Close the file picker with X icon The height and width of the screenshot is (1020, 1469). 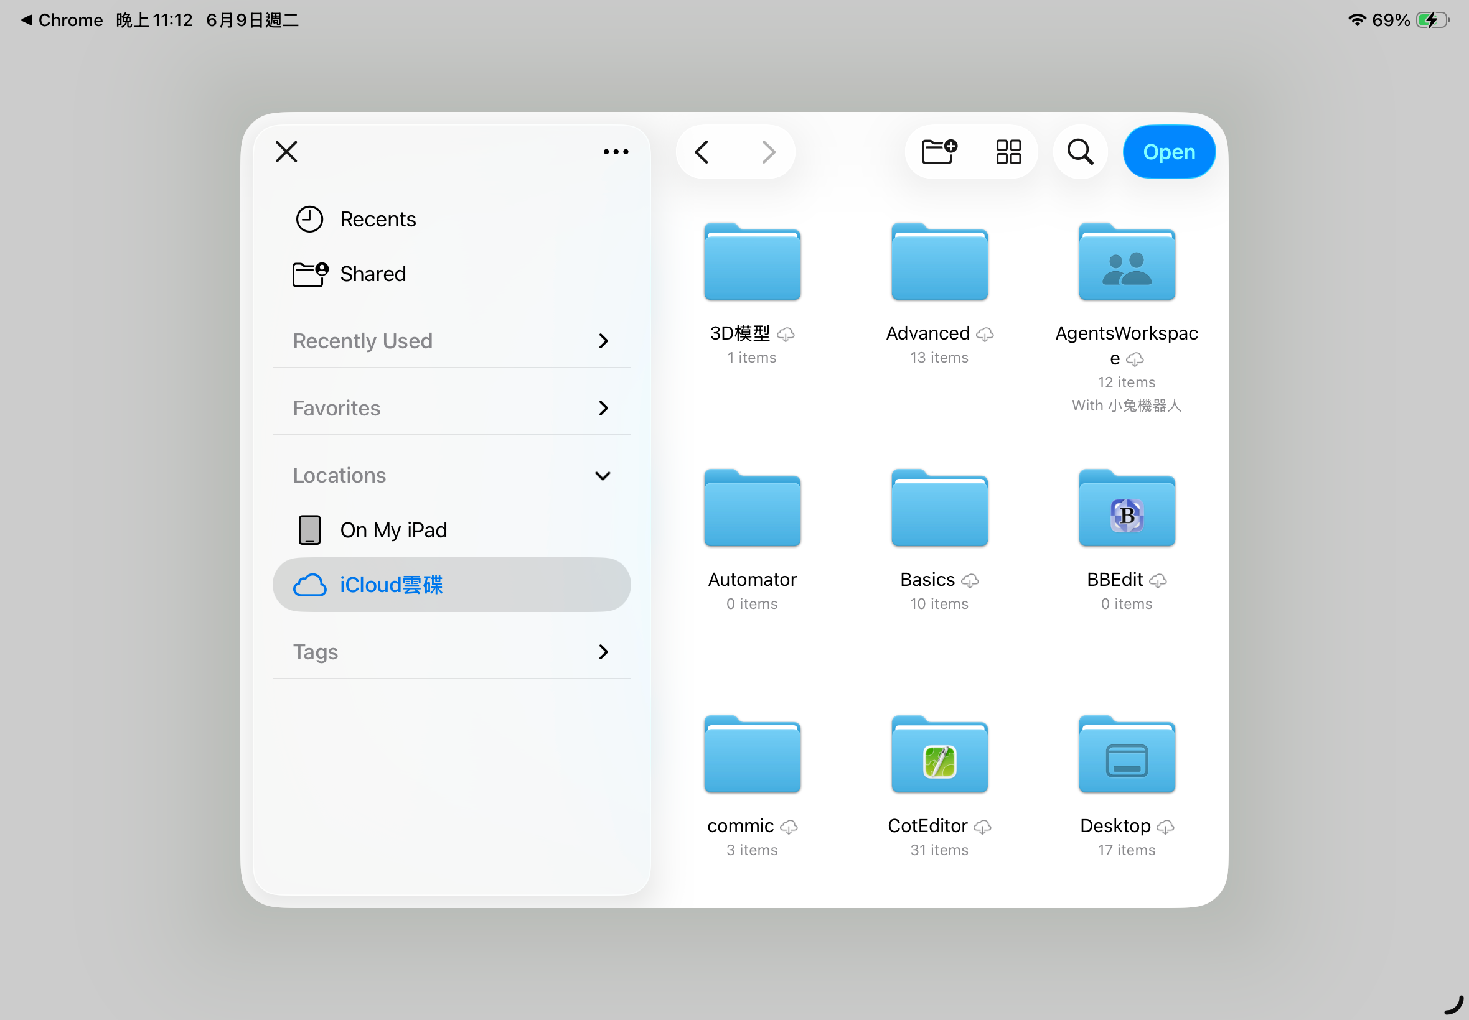[286, 152]
